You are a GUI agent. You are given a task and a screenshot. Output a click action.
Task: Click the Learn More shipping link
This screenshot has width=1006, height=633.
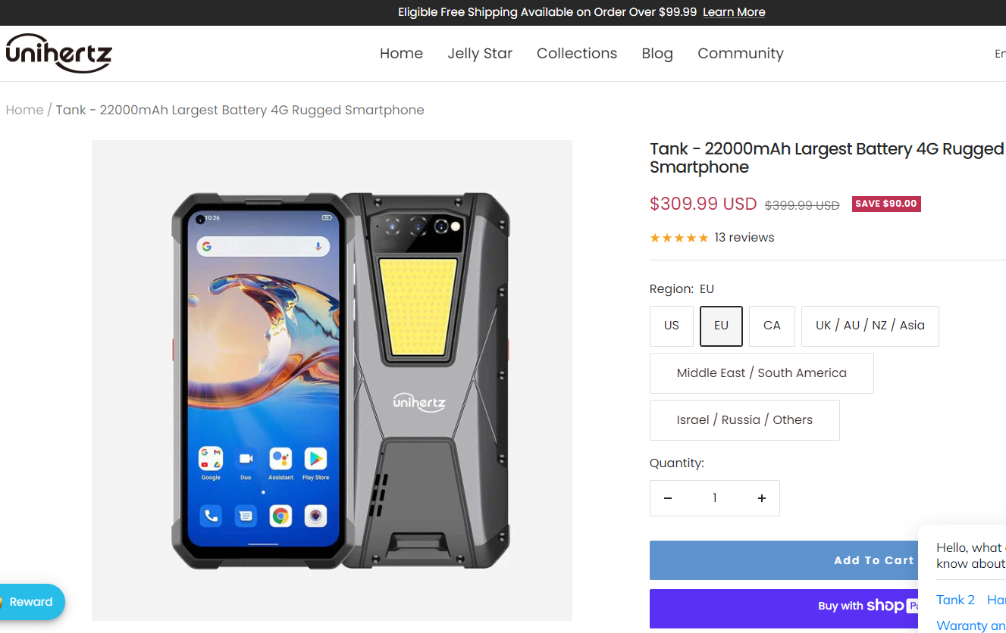734,12
